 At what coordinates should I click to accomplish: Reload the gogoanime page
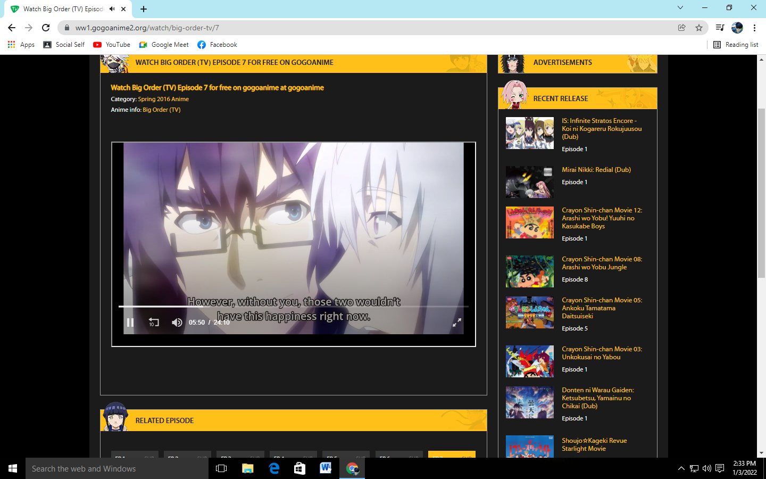(x=46, y=28)
